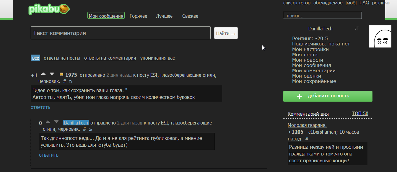Filter by "упоминания вас"

coord(157,58)
